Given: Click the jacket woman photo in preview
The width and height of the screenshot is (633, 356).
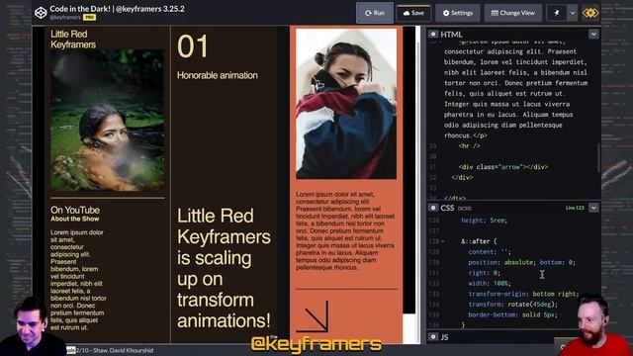Looking at the screenshot, I should tap(346, 104).
